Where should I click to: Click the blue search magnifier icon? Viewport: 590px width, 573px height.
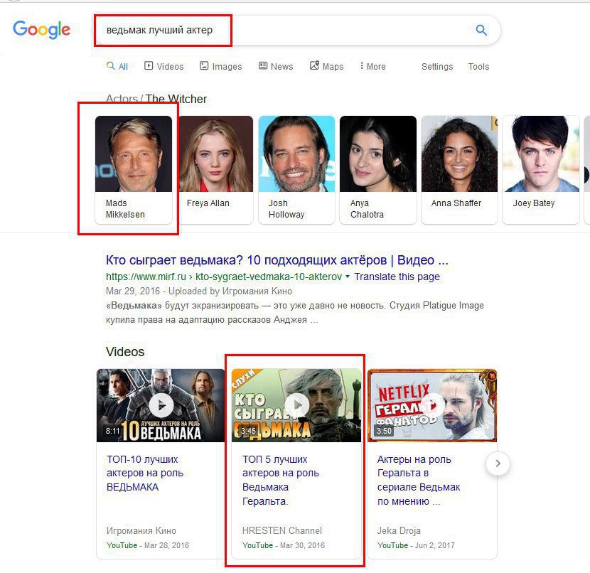481,30
